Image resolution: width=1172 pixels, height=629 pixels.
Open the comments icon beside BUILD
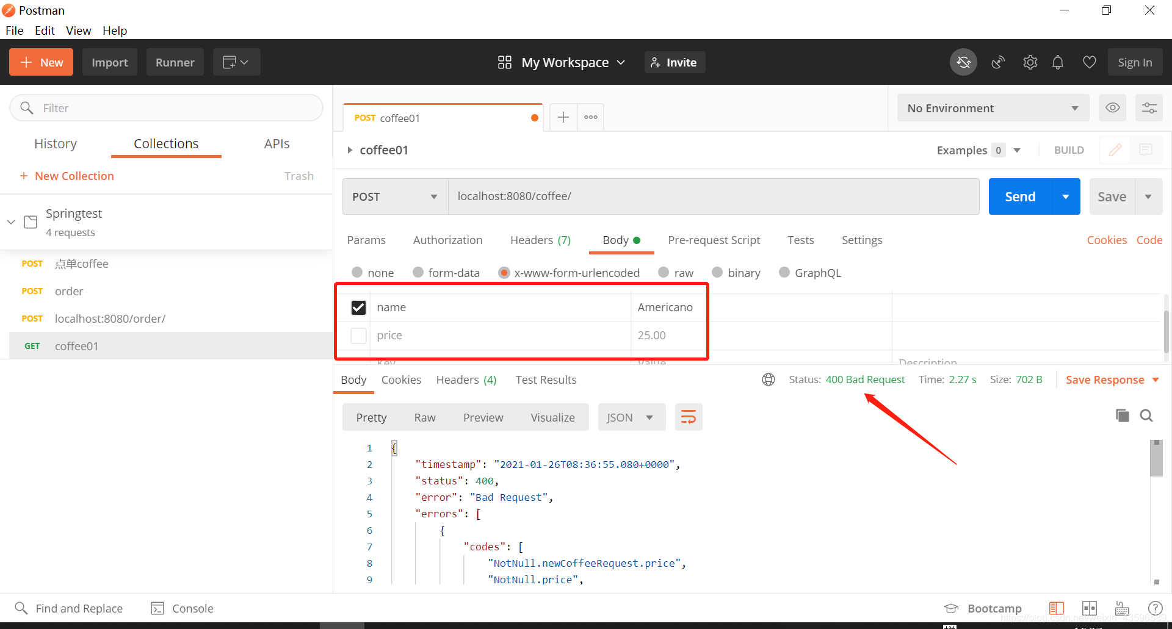[x=1146, y=150]
